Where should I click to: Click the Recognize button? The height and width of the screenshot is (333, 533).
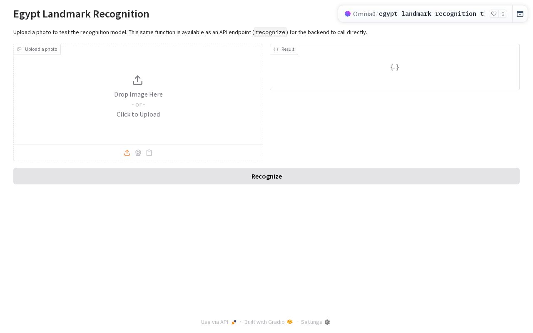click(266, 176)
